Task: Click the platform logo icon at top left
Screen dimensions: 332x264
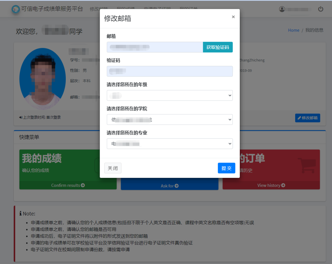Action: coord(16,9)
